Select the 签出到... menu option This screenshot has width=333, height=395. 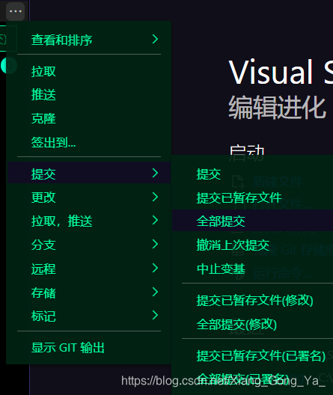89,142
